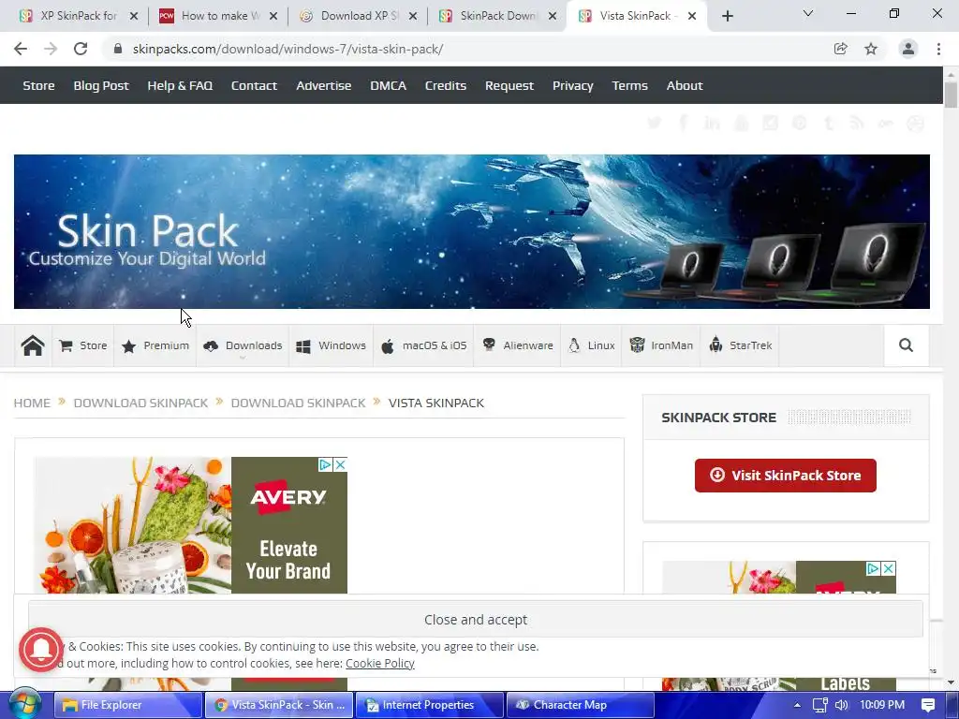Click the taskbar clock 10:09 PM
Image resolution: width=959 pixels, height=719 pixels.
882,705
